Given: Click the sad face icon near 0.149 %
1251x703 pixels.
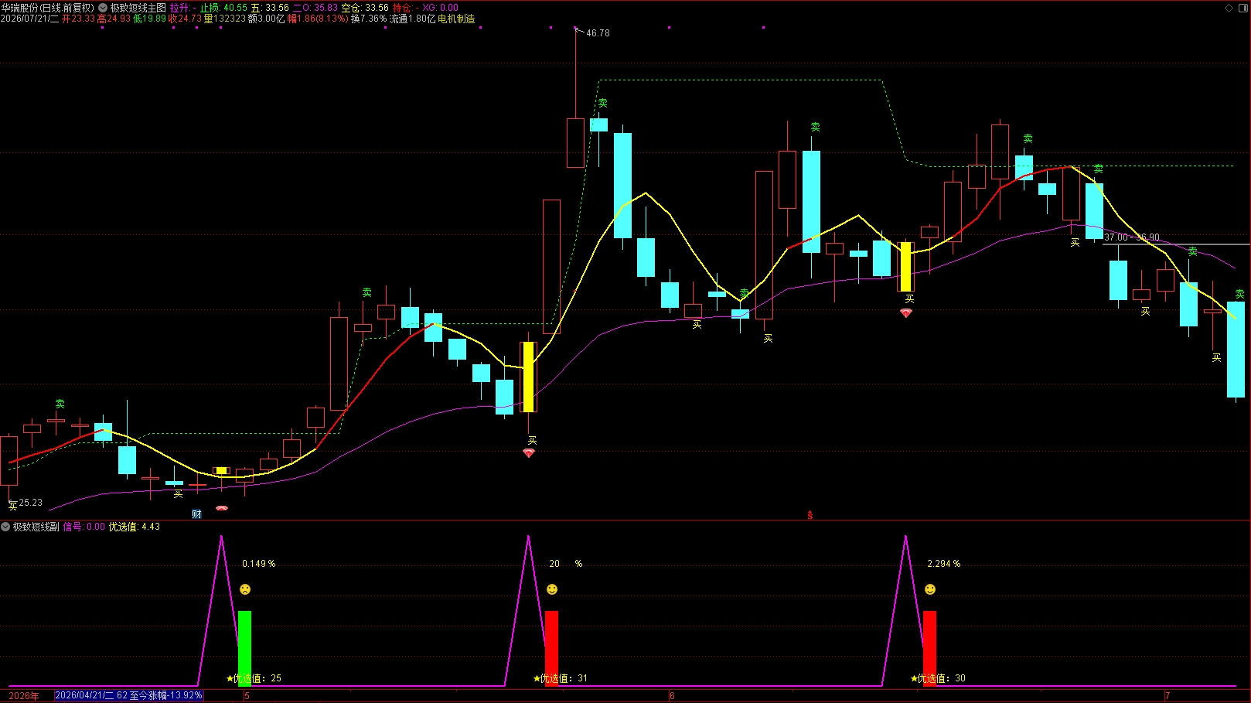Looking at the screenshot, I should click(x=245, y=589).
